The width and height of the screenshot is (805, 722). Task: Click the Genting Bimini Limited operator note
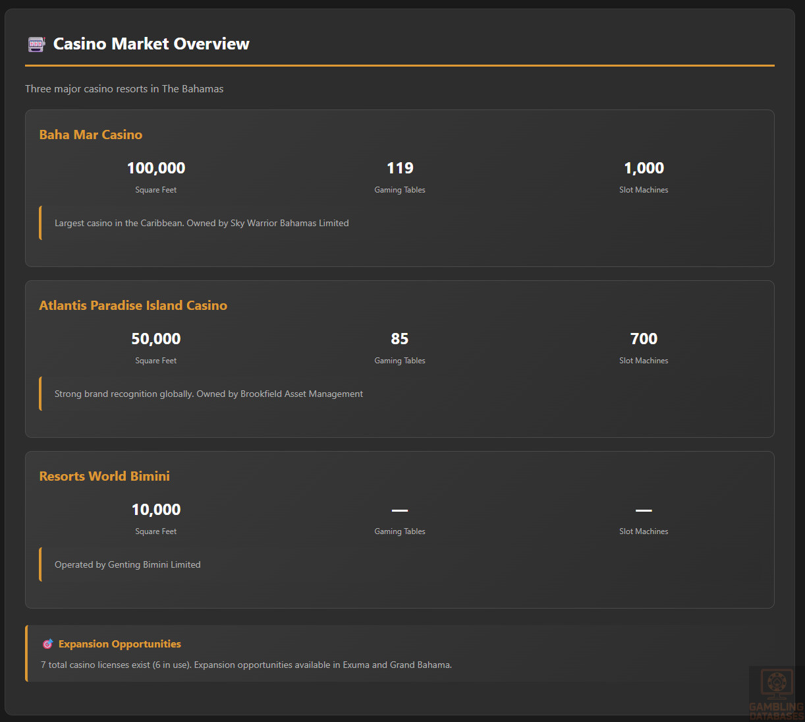point(128,565)
